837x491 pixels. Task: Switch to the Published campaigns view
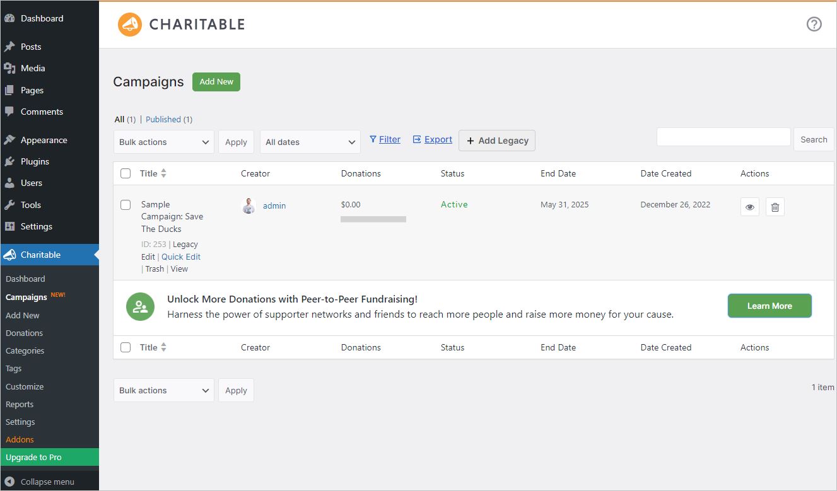tap(165, 119)
